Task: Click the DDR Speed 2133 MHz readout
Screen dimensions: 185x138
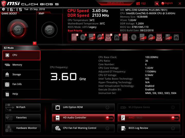Action: 88,15
